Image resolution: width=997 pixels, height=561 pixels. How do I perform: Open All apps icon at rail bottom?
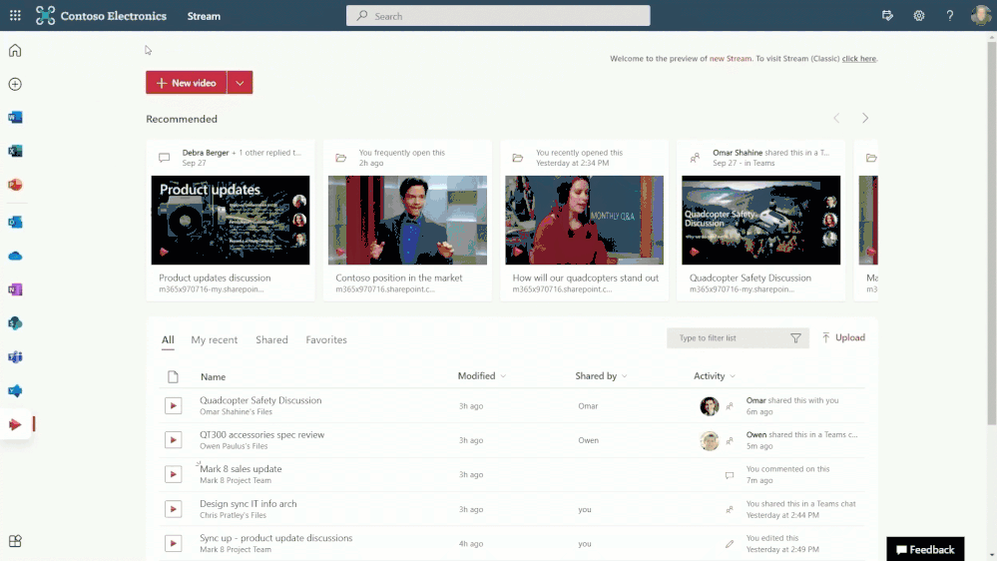15,541
